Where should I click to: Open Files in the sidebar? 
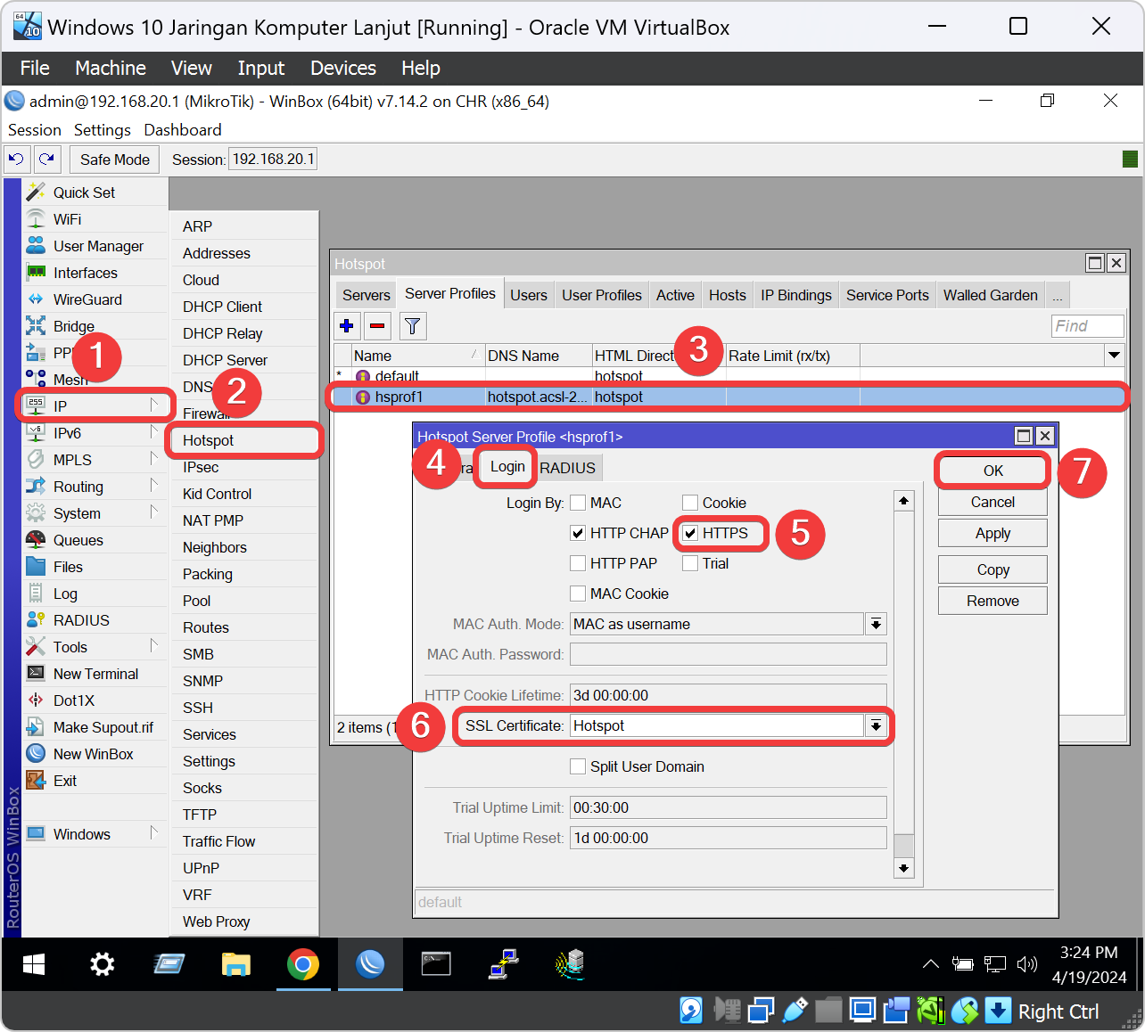(68, 567)
